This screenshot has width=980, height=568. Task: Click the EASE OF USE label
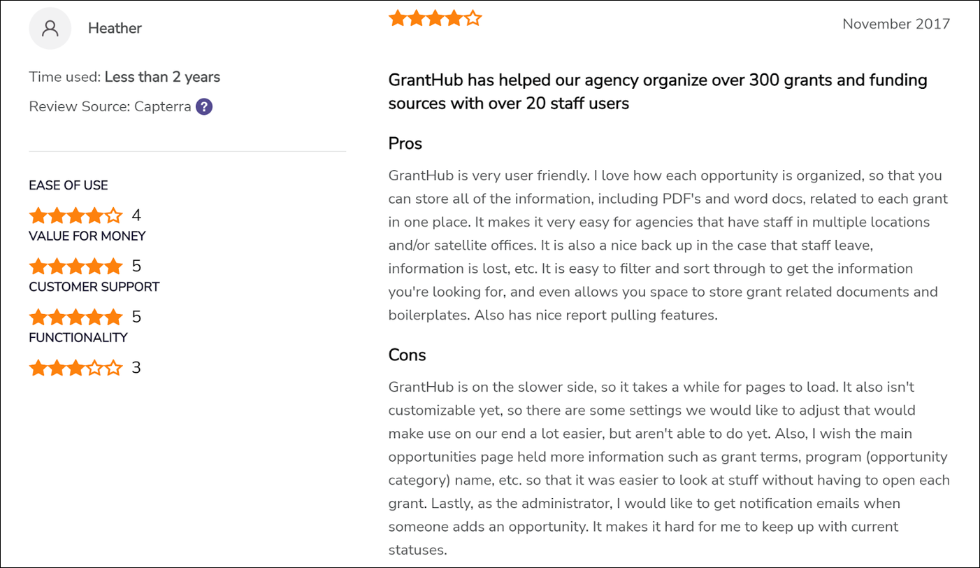click(x=69, y=185)
